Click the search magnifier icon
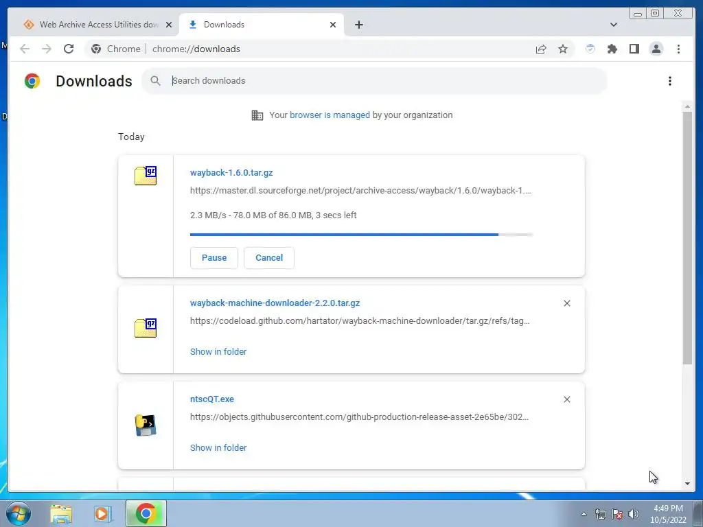The width and height of the screenshot is (703, 527). (156, 81)
